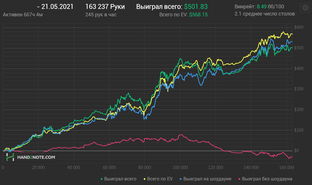The width and height of the screenshot is (312, 185).
Task: Click the yellow EV line endpoint at chart's right
Action: [x=292, y=34]
